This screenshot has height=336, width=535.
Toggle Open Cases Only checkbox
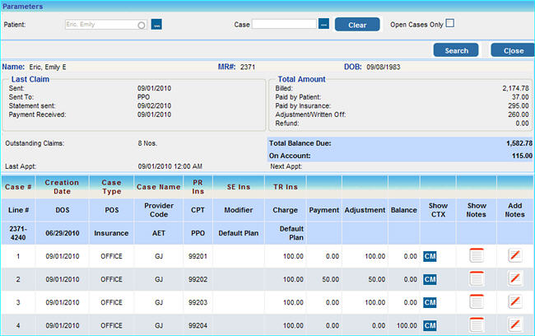[x=450, y=23]
